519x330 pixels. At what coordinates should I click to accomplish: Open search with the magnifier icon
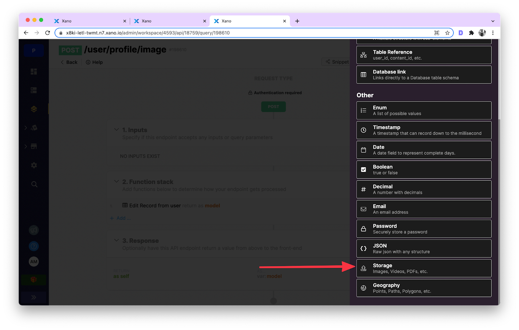point(34,184)
